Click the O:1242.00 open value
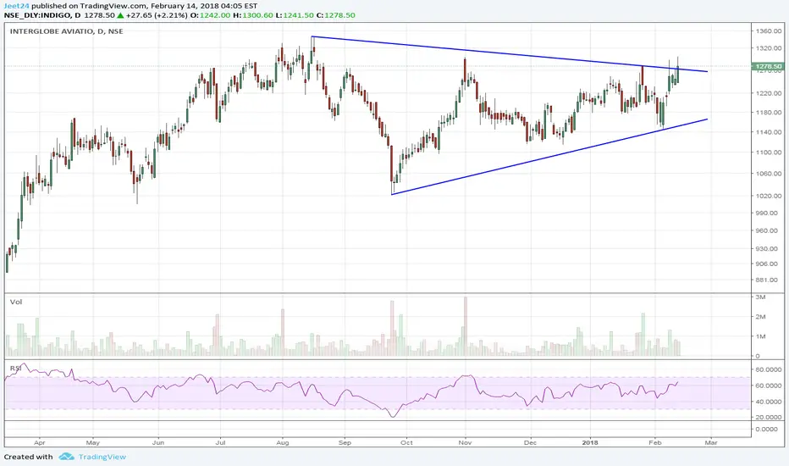 click(210, 15)
